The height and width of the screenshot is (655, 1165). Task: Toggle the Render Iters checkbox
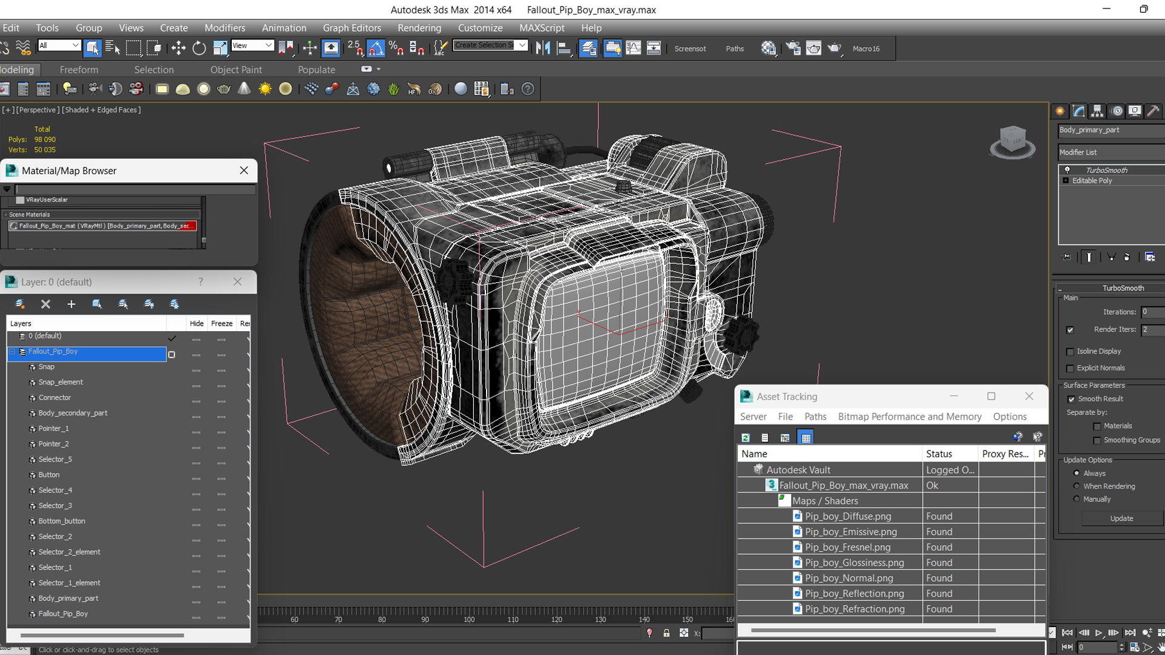point(1070,330)
